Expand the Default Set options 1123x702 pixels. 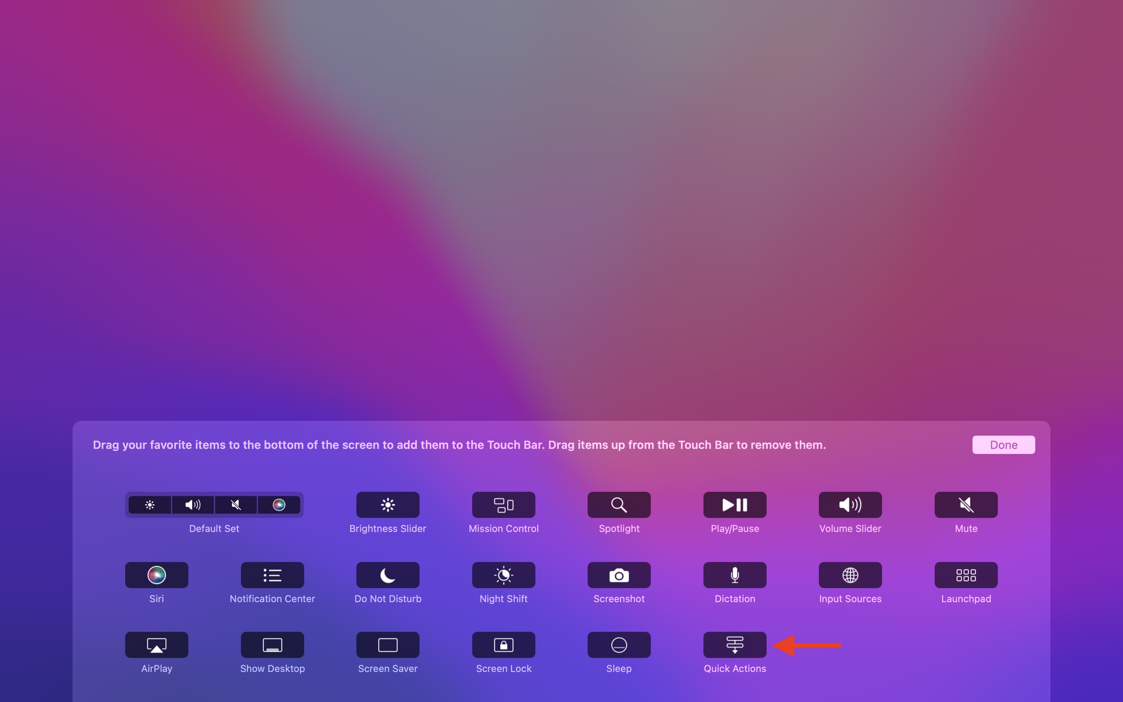click(213, 504)
